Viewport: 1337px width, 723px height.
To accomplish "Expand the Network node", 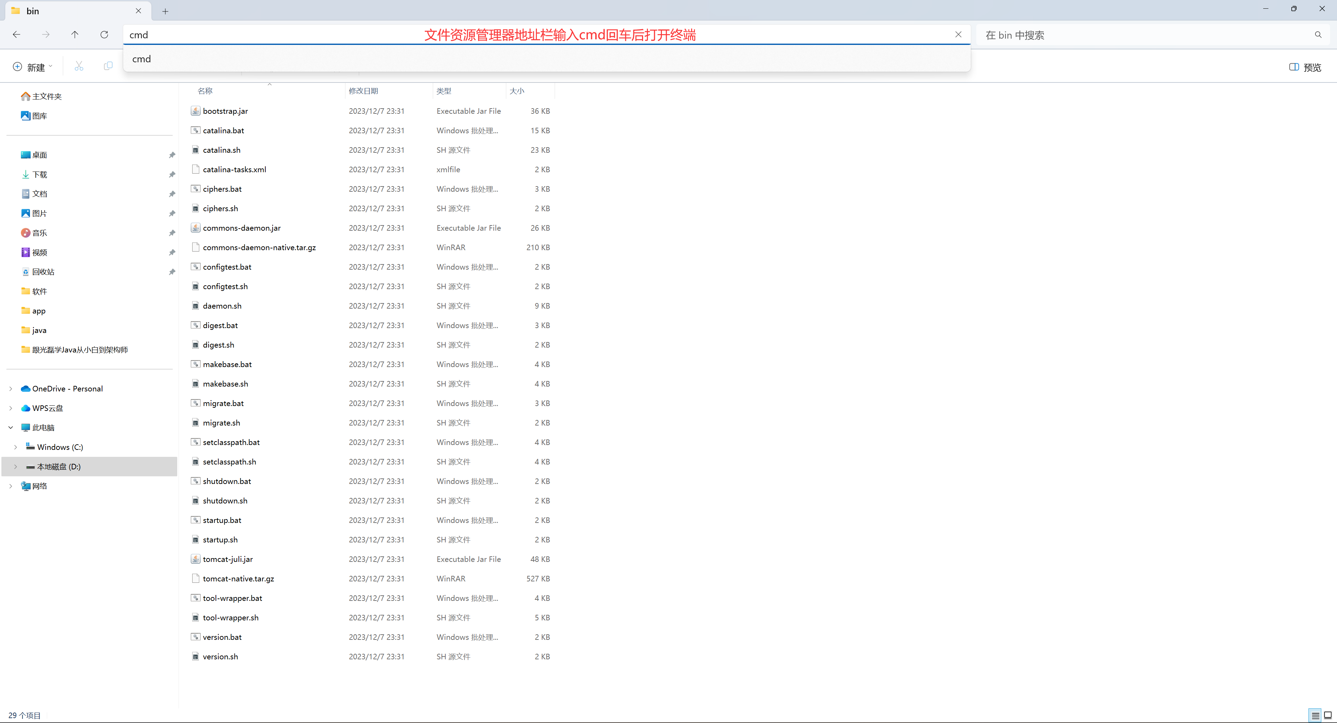I will [11, 486].
